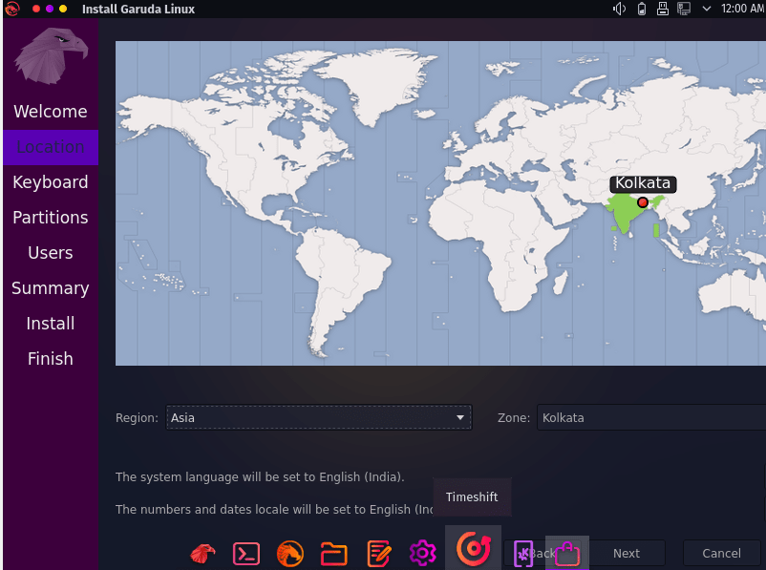Launch the text editor with pencil icon

378,554
